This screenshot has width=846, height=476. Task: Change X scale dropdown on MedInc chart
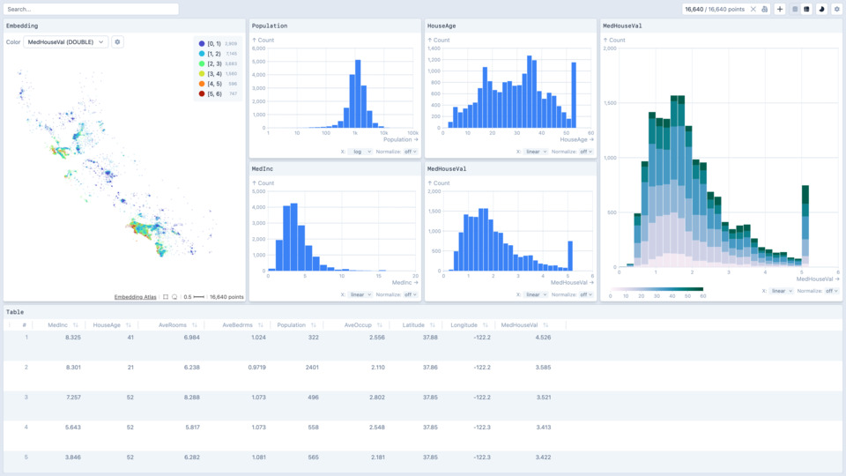pos(360,294)
